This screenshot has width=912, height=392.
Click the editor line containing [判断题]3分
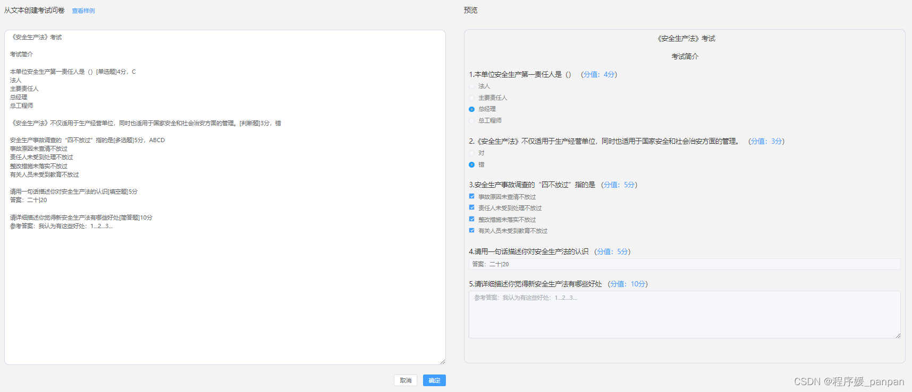tap(146, 123)
